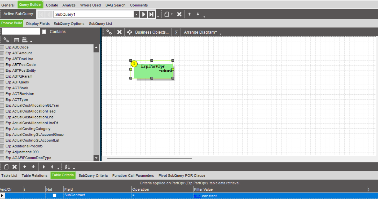Click right-pointing arrow in criteria toolbar

(44, 167)
